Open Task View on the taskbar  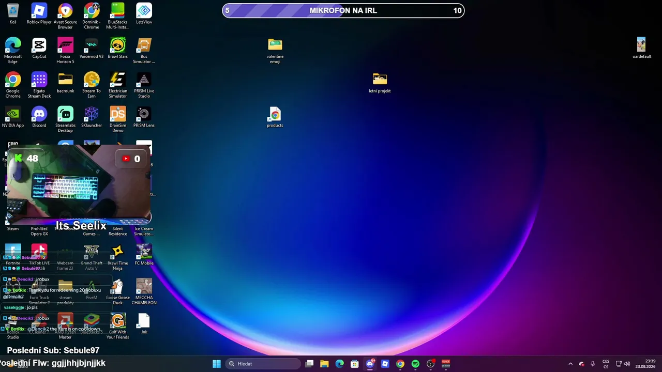tap(309, 364)
